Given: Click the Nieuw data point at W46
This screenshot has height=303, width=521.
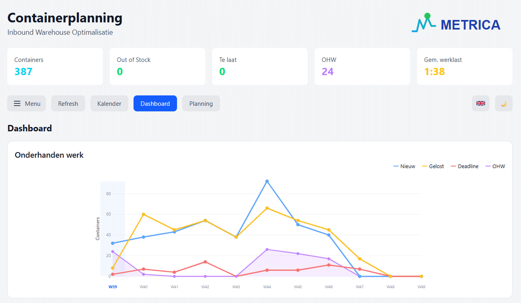Looking at the screenshot, I should 329,235.
